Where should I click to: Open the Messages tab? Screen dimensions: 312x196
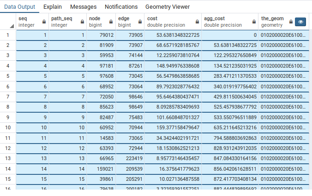(84, 7)
